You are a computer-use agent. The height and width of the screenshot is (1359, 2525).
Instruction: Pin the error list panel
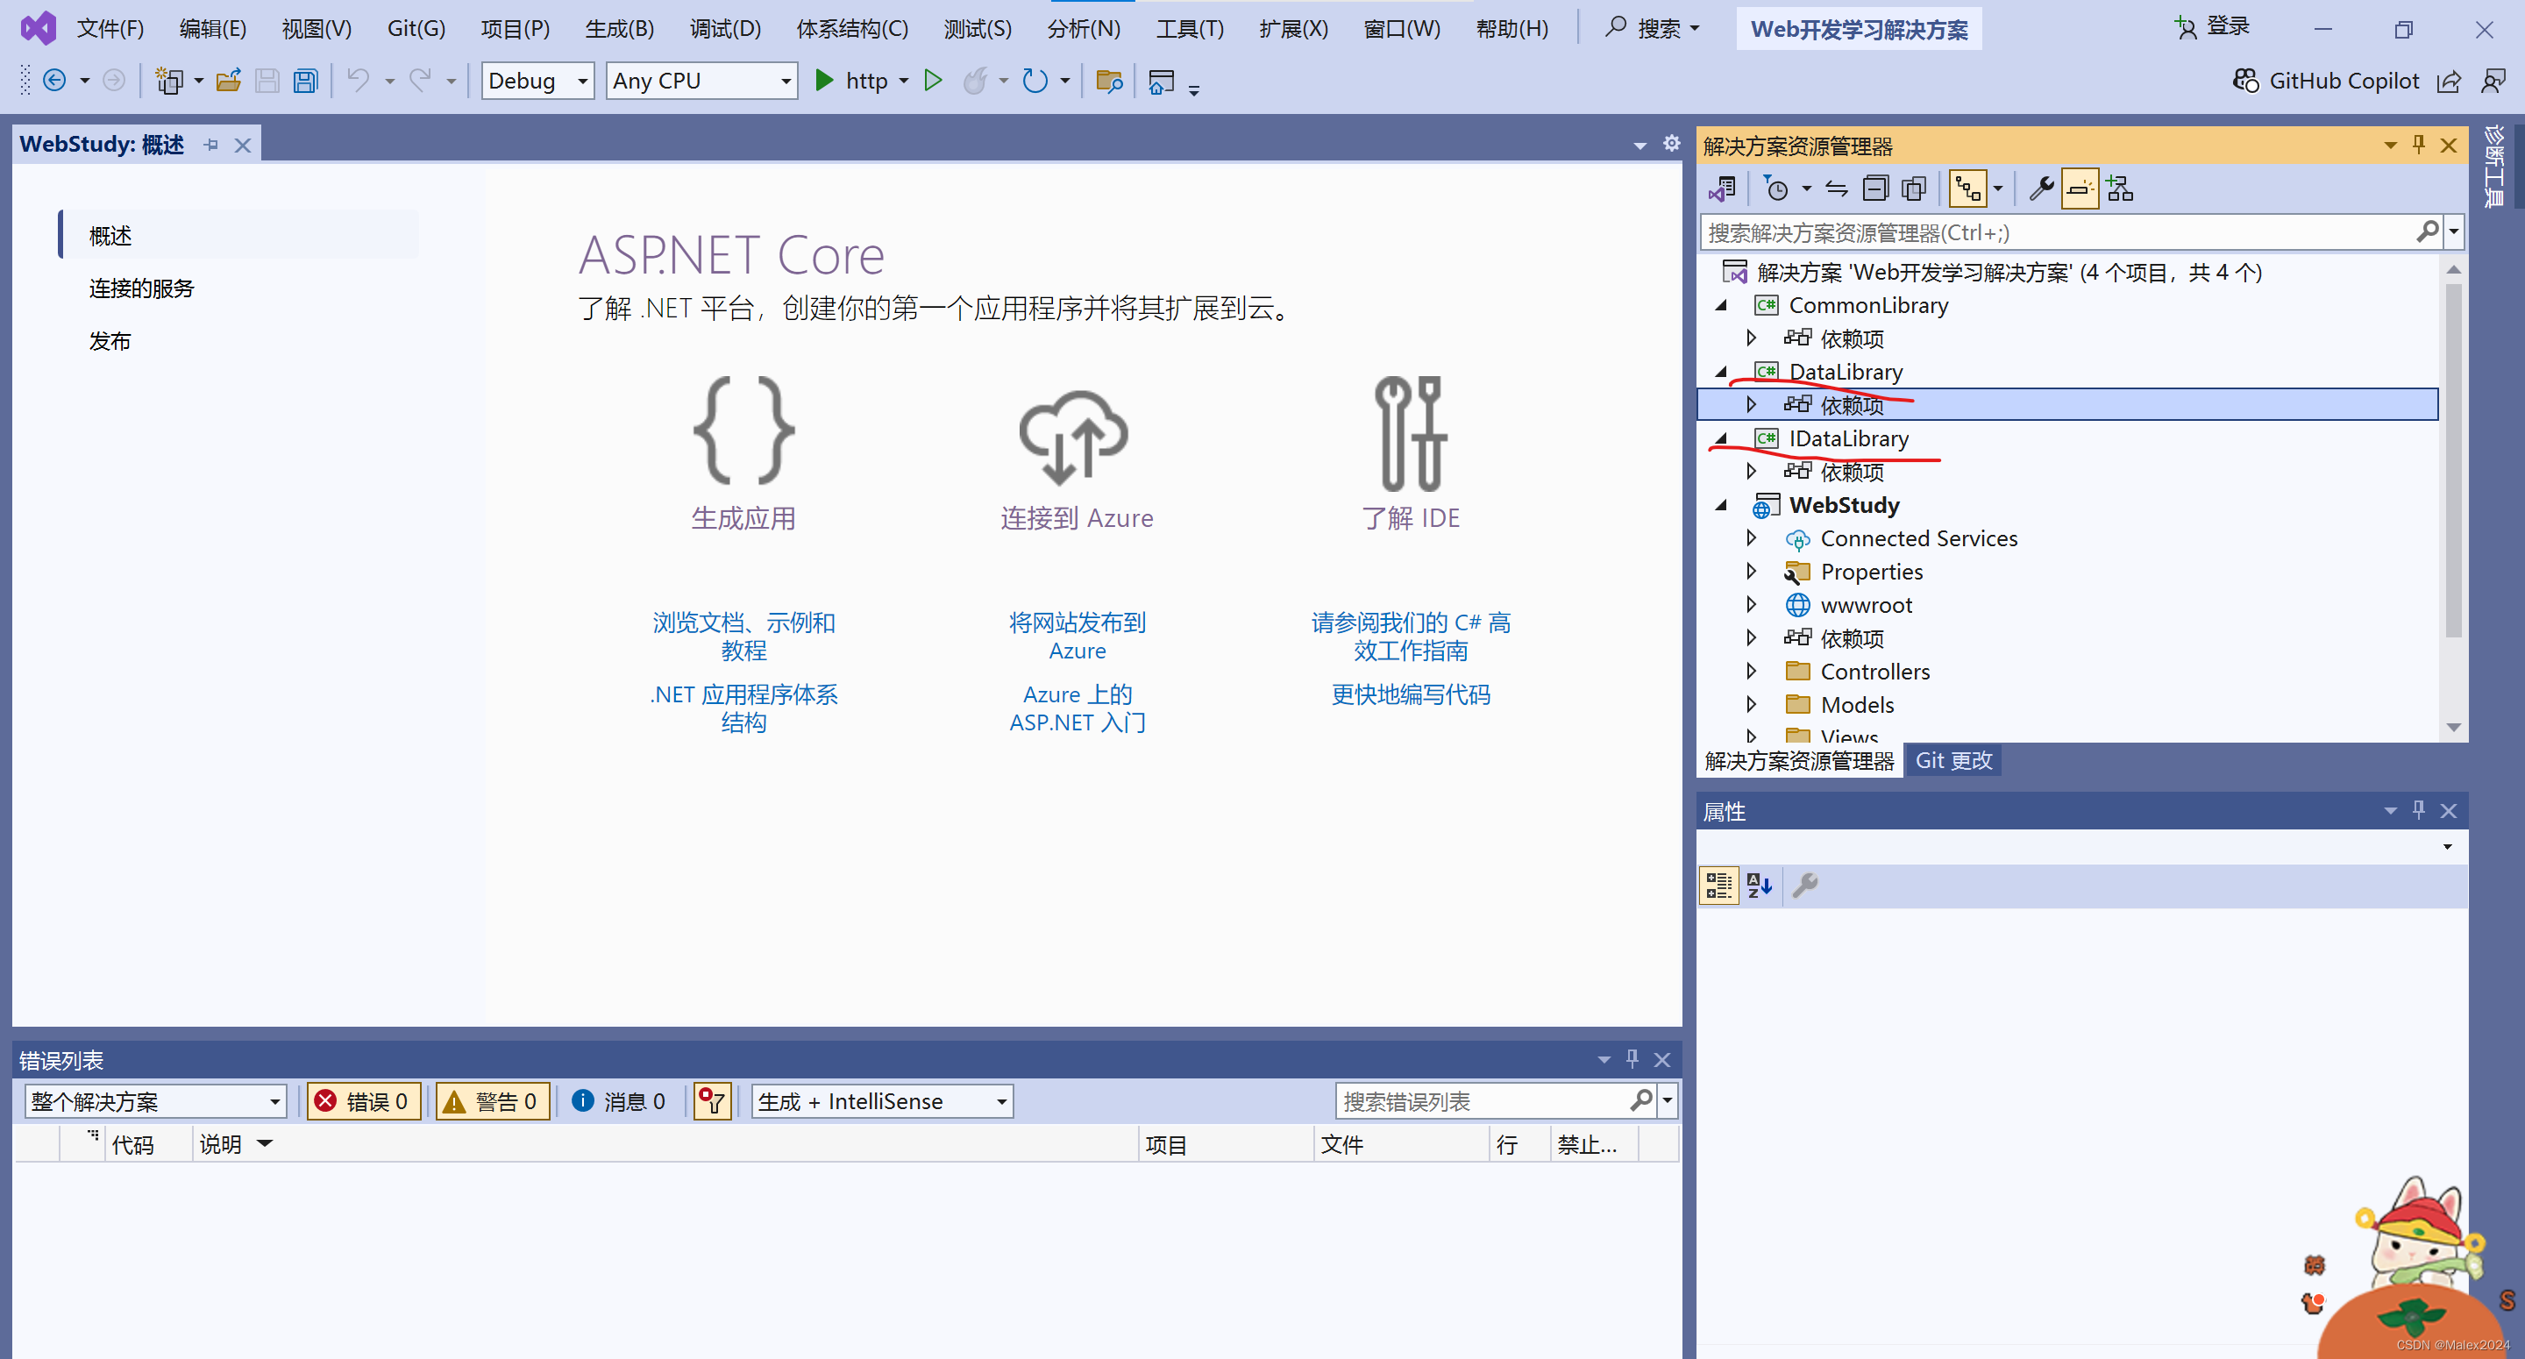tap(1632, 1059)
